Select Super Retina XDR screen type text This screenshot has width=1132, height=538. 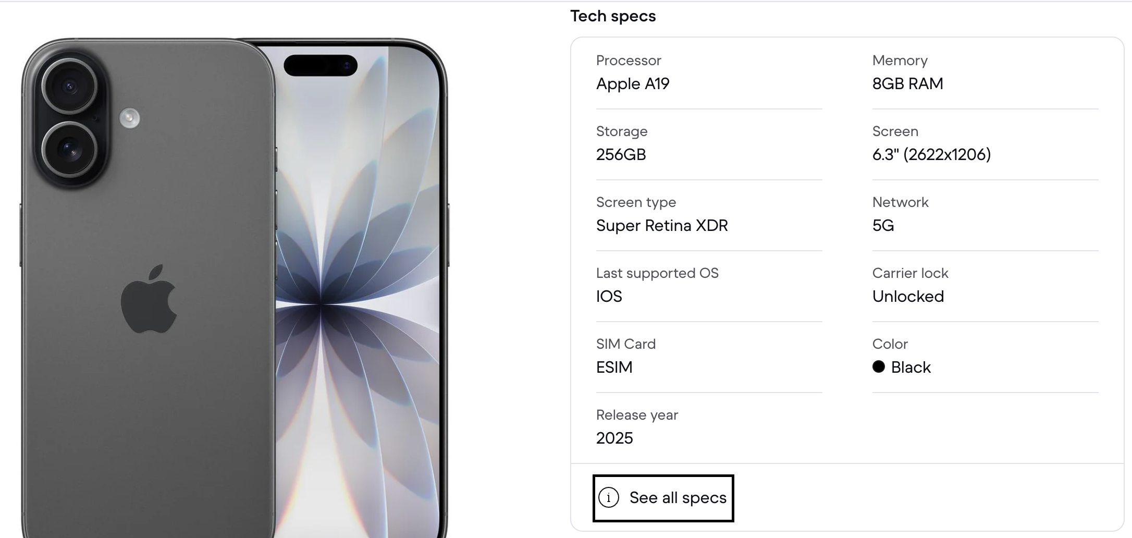coord(662,226)
